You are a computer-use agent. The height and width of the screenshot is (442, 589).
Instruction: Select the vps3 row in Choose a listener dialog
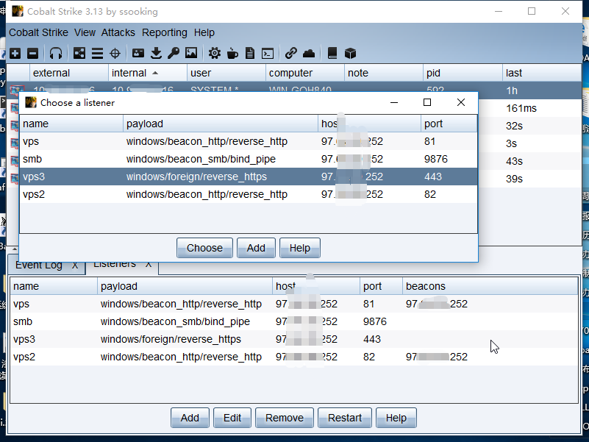pos(249,177)
